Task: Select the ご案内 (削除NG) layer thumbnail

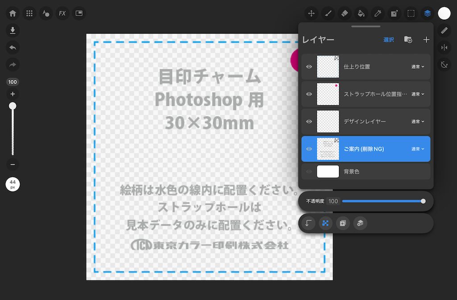Action: [328, 149]
